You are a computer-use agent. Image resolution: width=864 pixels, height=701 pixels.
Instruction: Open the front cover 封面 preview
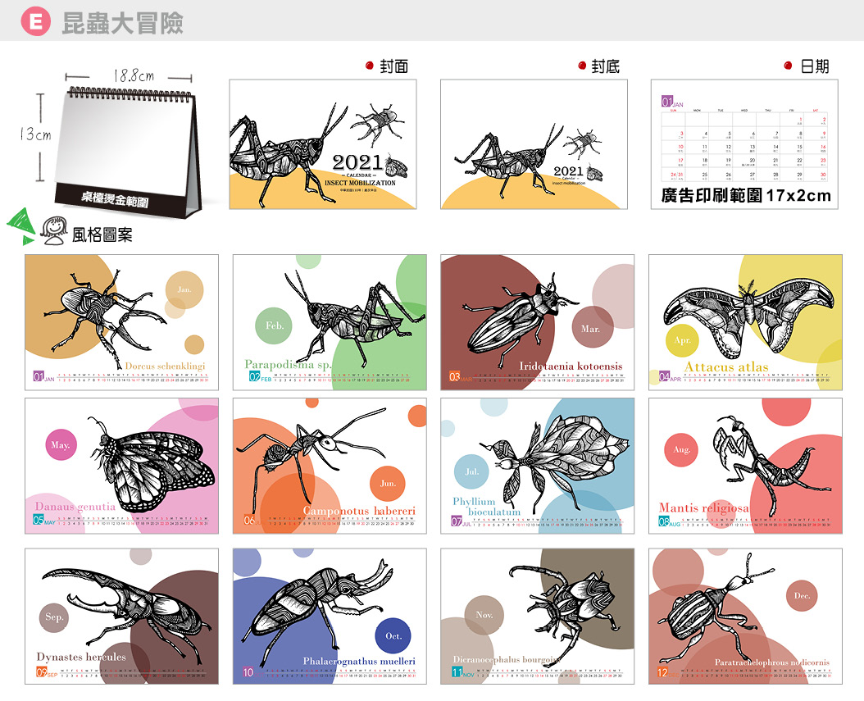(x=323, y=144)
